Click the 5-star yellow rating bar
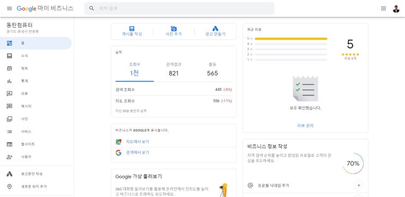The height and width of the screenshot is (197, 405). pos(291,39)
